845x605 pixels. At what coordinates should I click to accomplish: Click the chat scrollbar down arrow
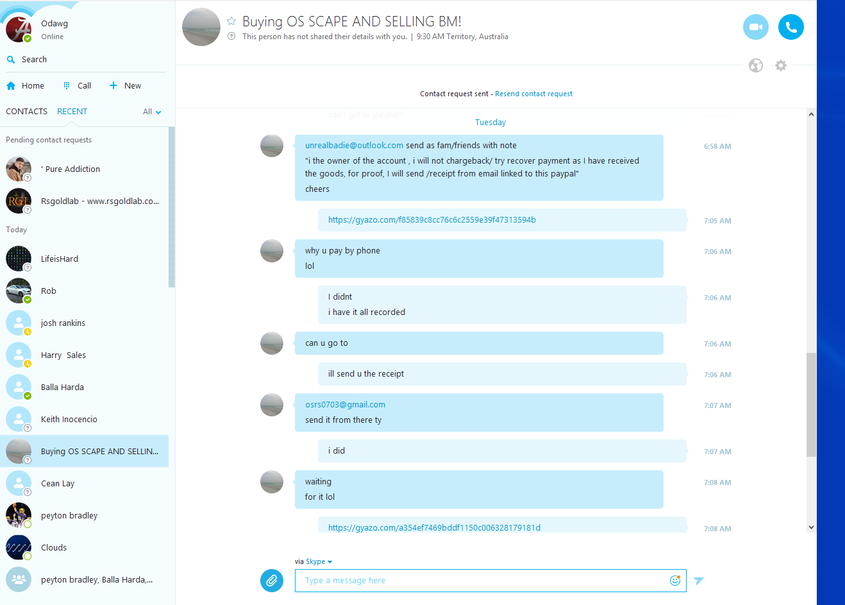pyautogui.click(x=811, y=527)
